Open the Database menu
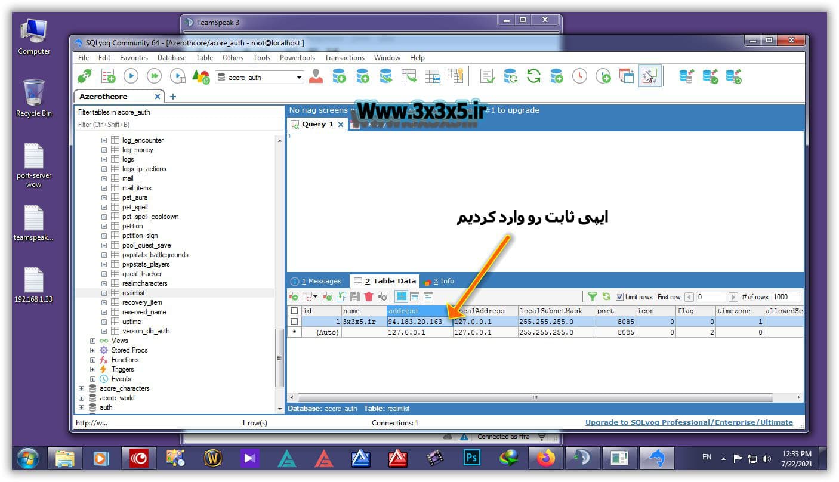The height and width of the screenshot is (482, 839). click(x=172, y=58)
